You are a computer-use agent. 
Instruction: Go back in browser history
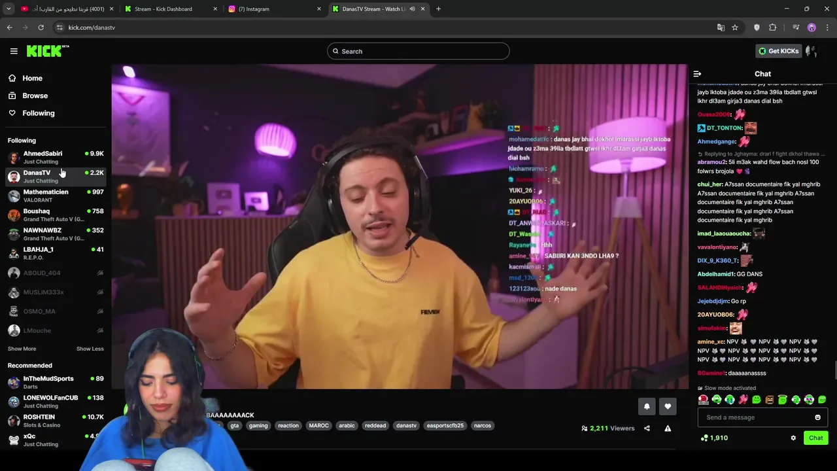coord(9,27)
